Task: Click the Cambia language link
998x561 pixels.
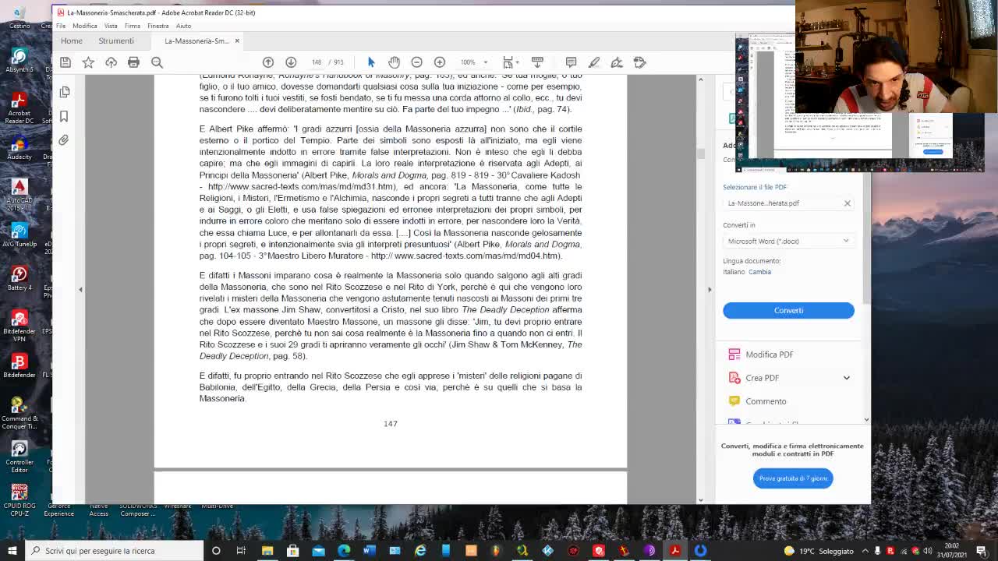Action: click(x=760, y=272)
